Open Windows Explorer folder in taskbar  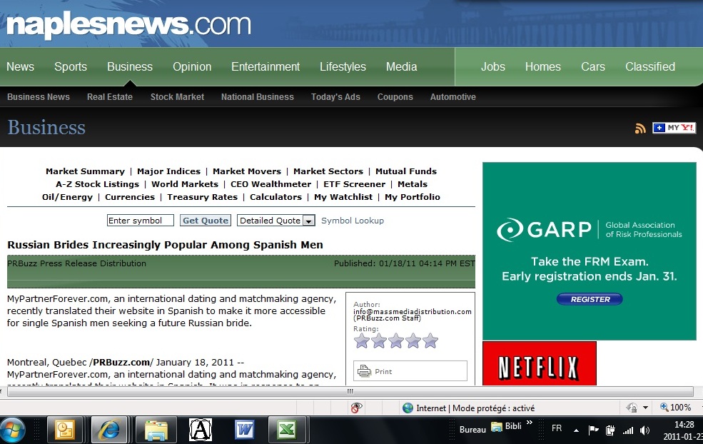tap(155, 430)
